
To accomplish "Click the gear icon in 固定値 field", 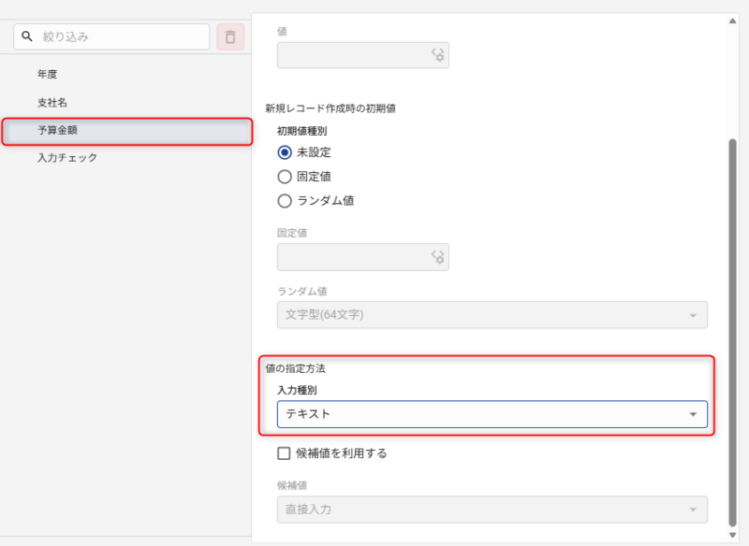I will pos(437,257).
